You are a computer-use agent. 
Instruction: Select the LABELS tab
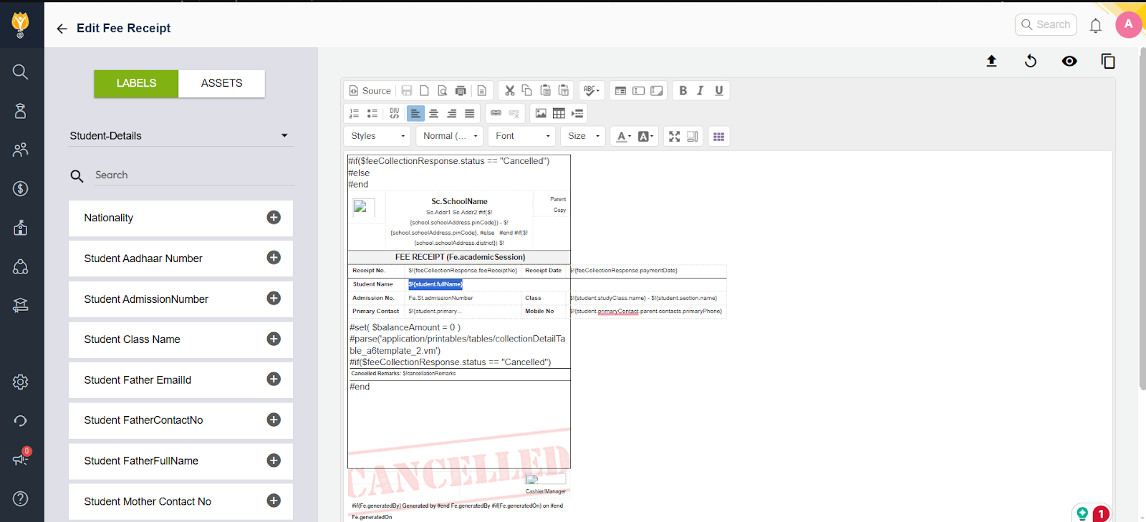(x=136, y=84)
